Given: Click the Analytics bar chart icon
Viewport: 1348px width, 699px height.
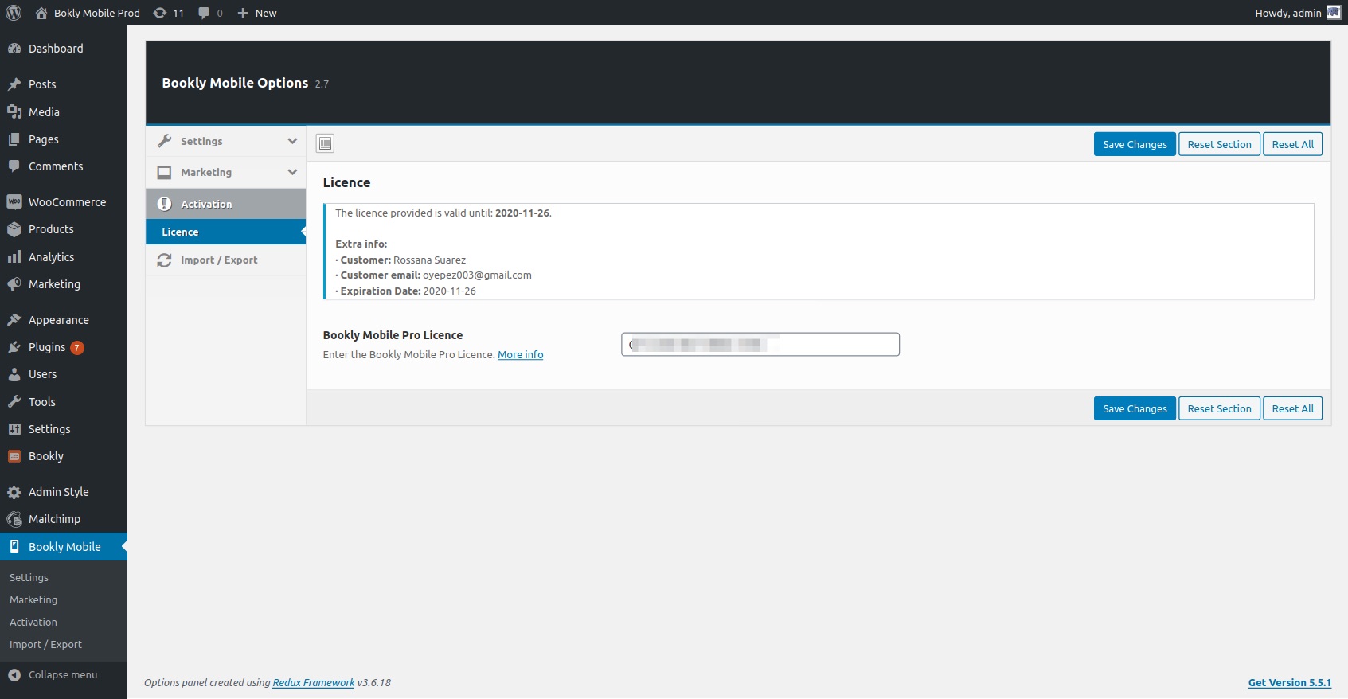Looking at the screenshot, I should click(14, 257).
